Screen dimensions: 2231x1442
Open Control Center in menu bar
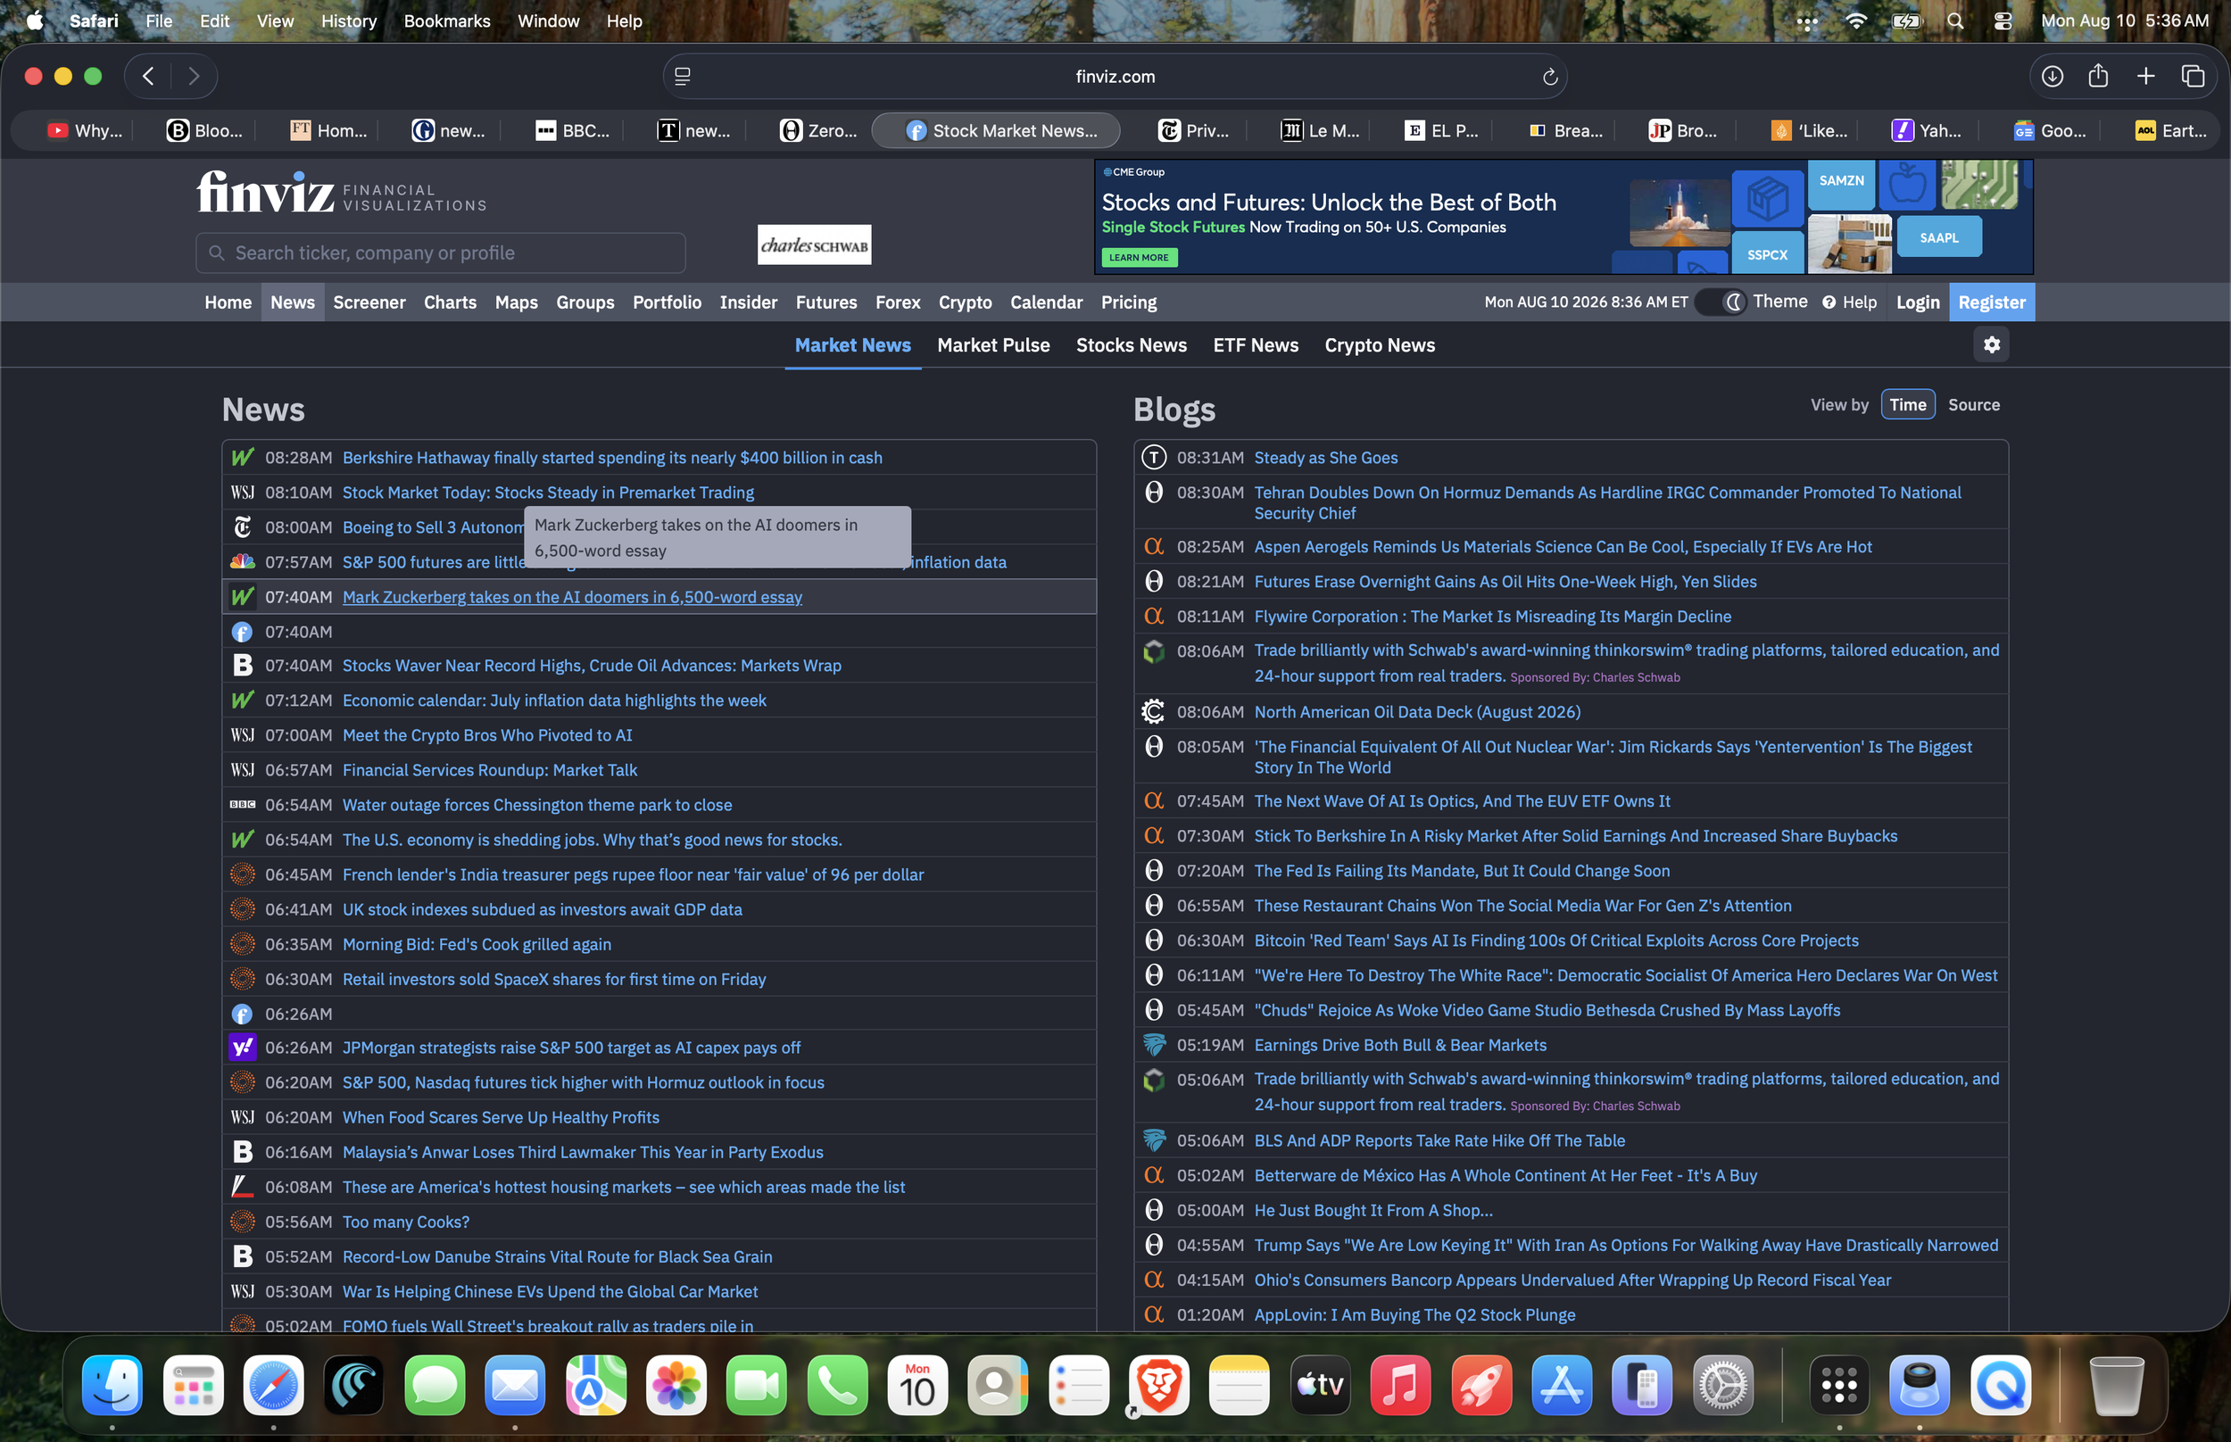pyautogui.click(x=2003, y=21)
